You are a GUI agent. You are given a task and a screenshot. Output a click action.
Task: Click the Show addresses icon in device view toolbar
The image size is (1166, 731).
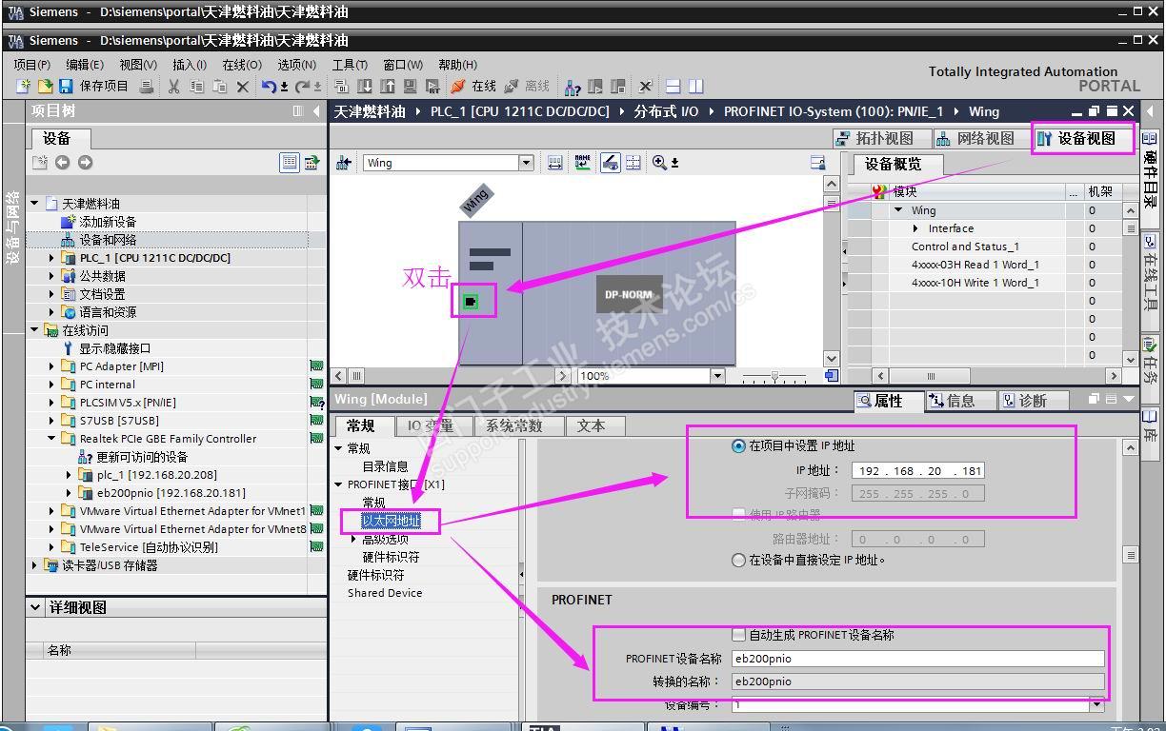coord(555,163)
